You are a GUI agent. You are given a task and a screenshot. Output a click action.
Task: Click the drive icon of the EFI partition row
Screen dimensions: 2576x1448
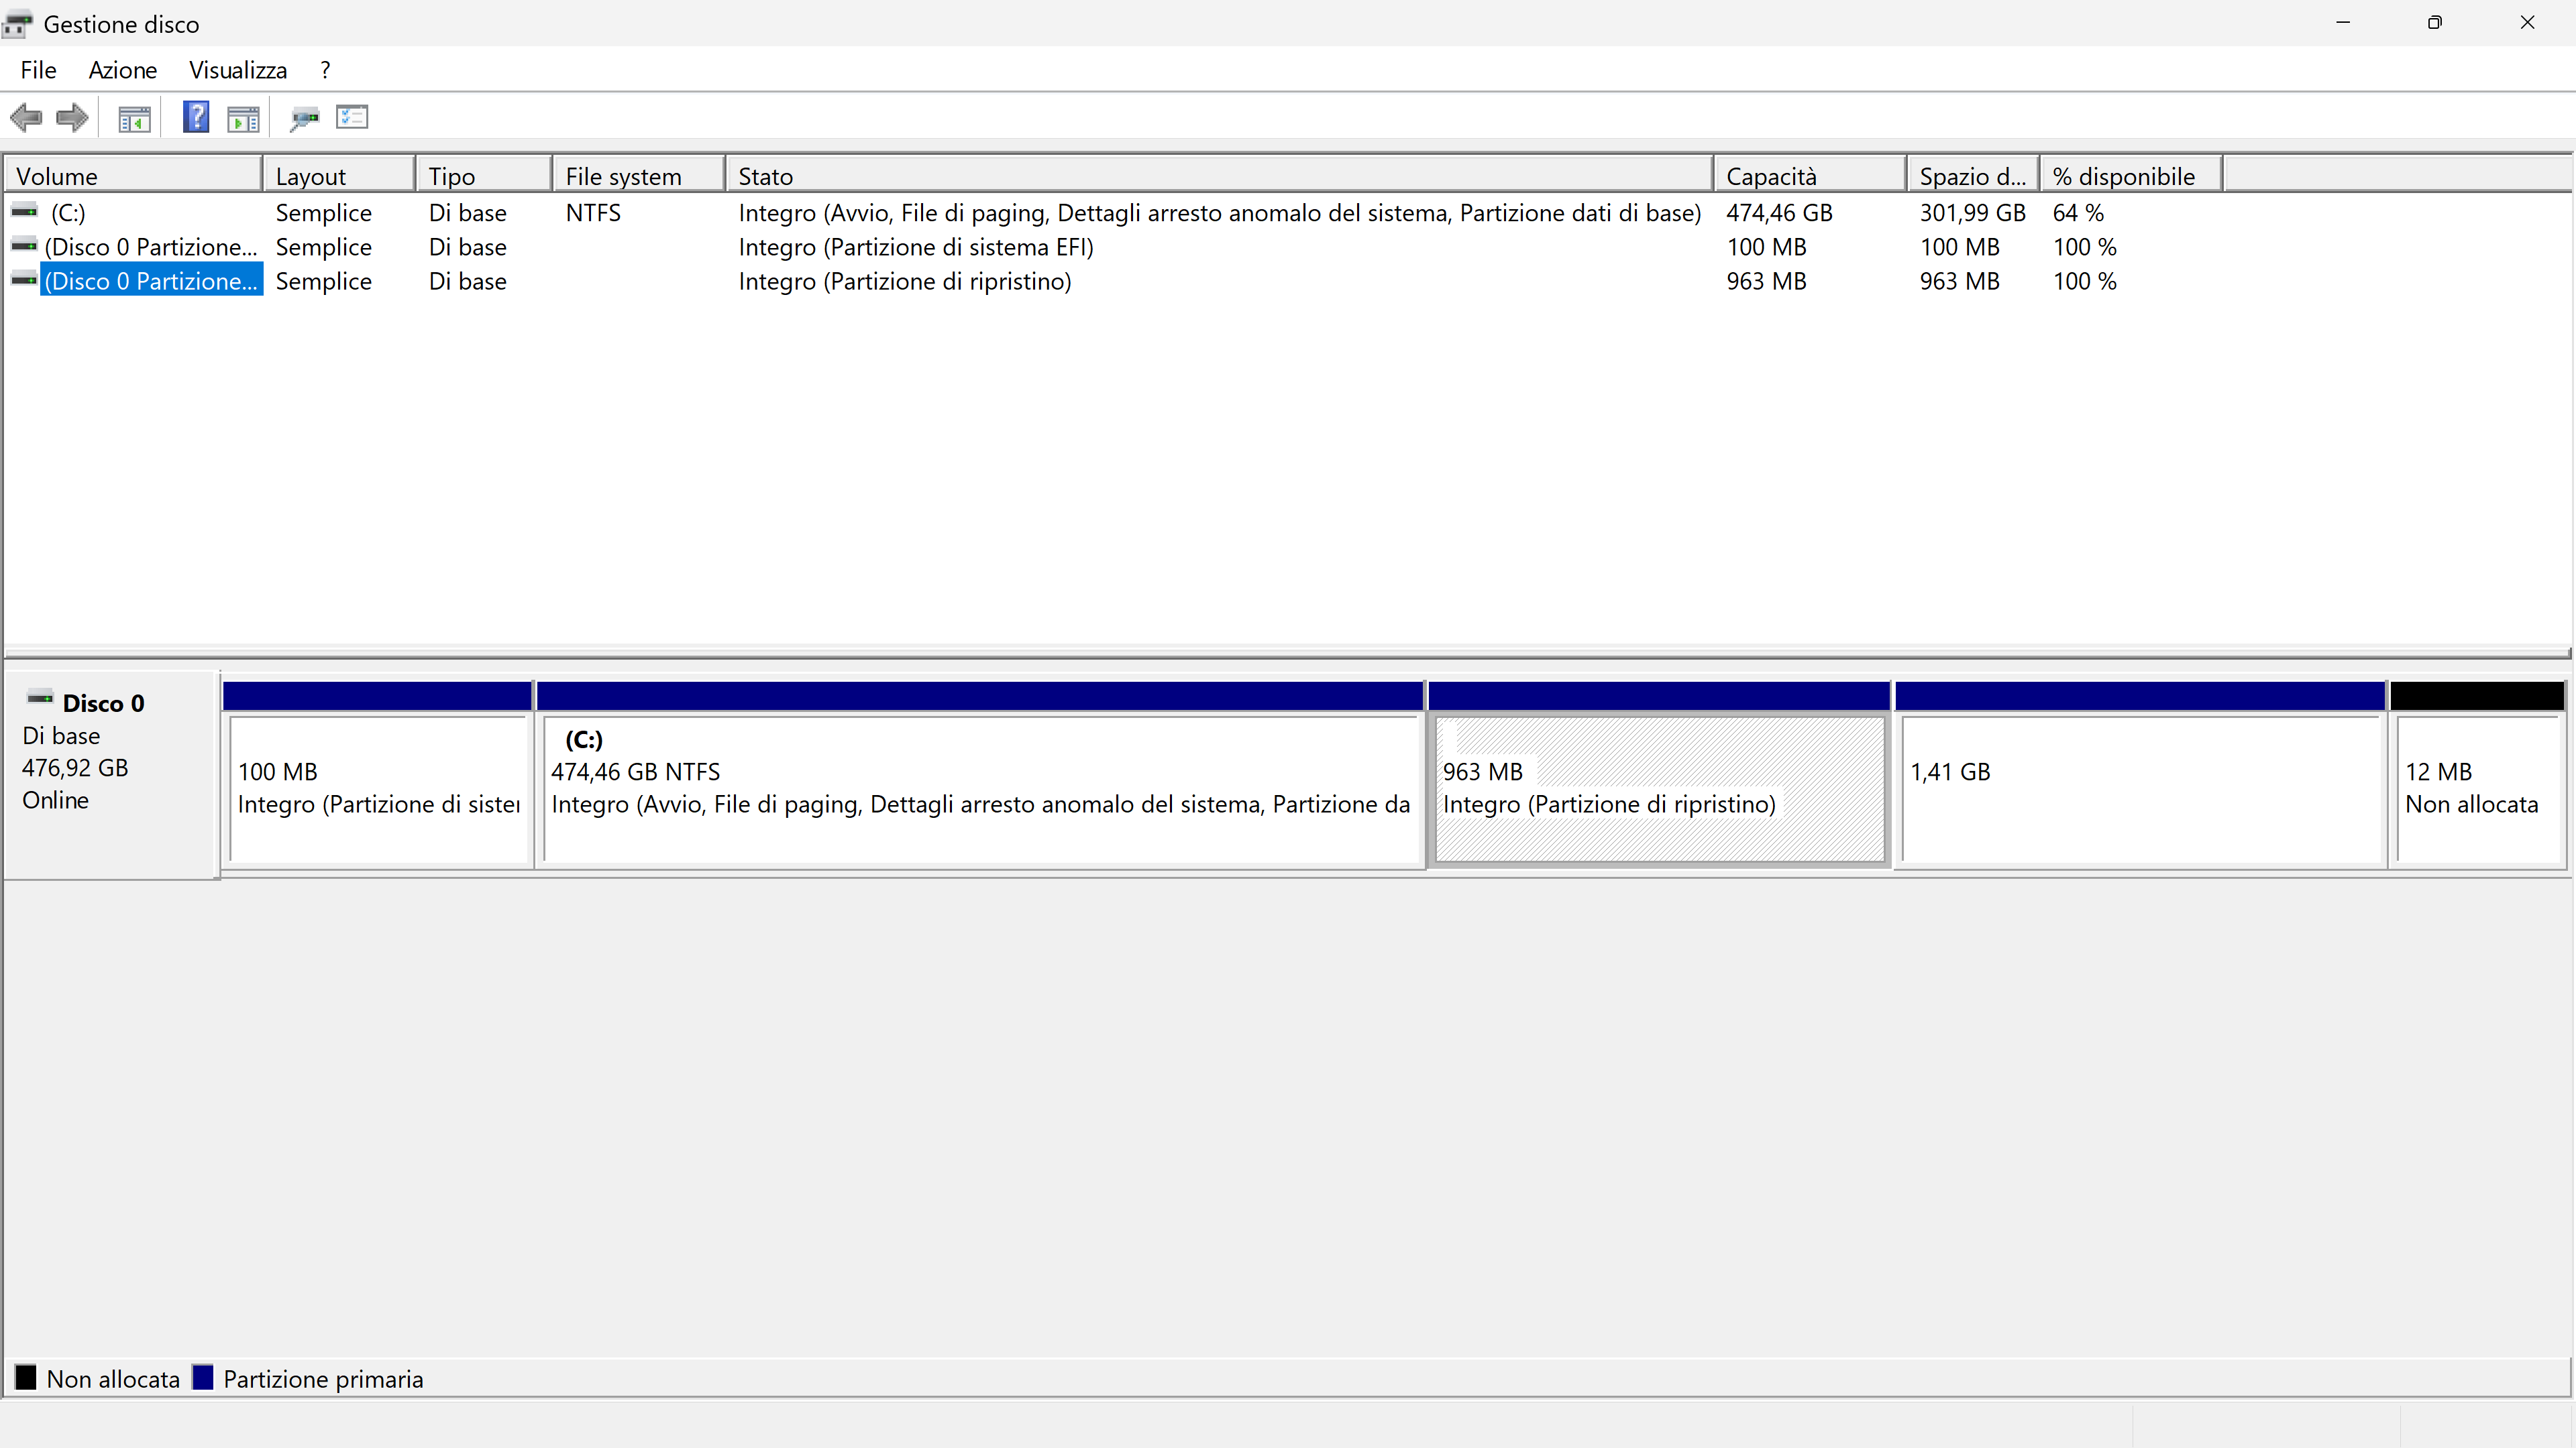[x=24, y=246]
